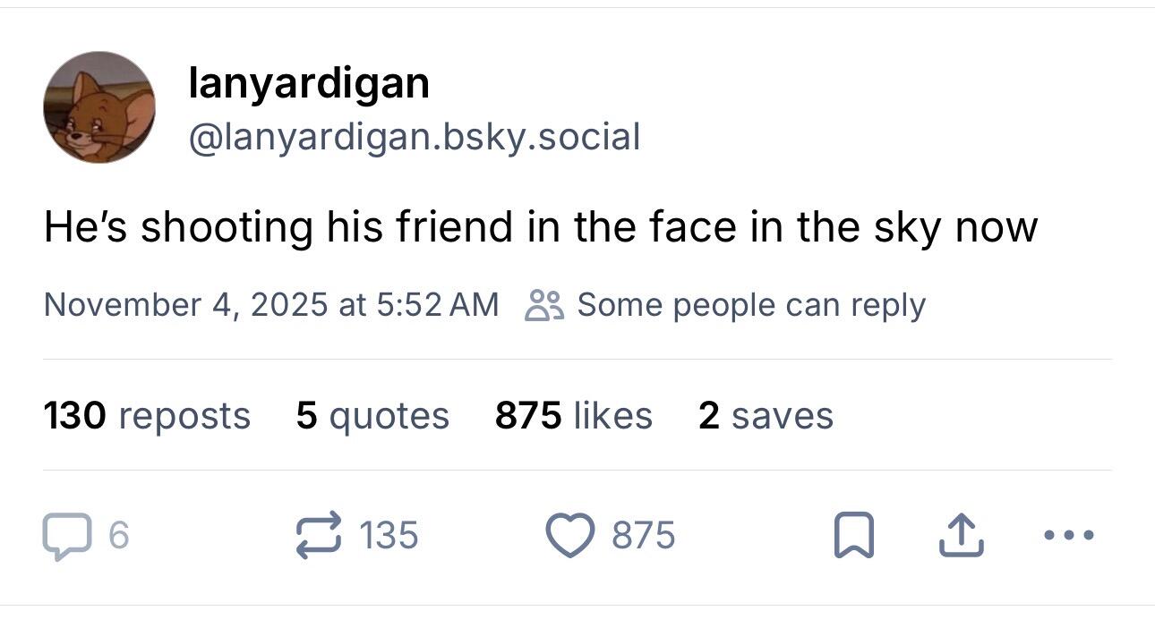The height and width of the screenshot is (628, 1155).
Task: Open the Jerry mouse profile avatar
Action: (99, 107)
